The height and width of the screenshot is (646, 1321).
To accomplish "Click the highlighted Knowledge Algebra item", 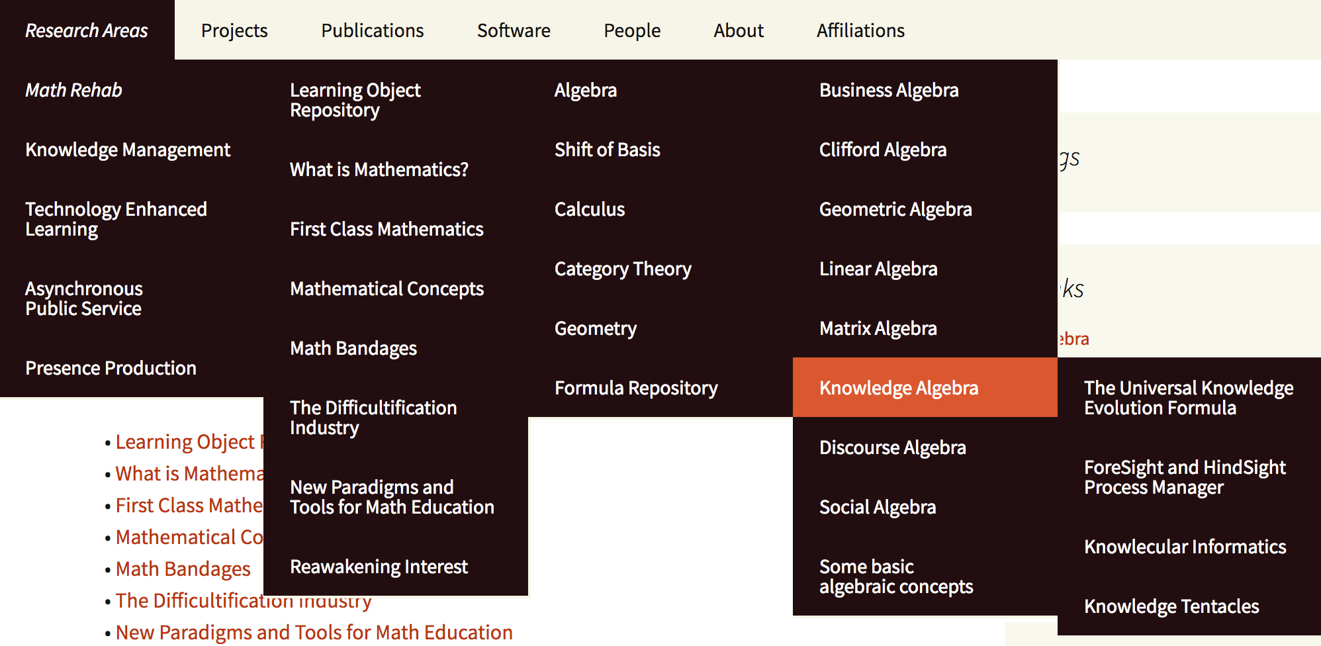I will click(x=899, y=388).
